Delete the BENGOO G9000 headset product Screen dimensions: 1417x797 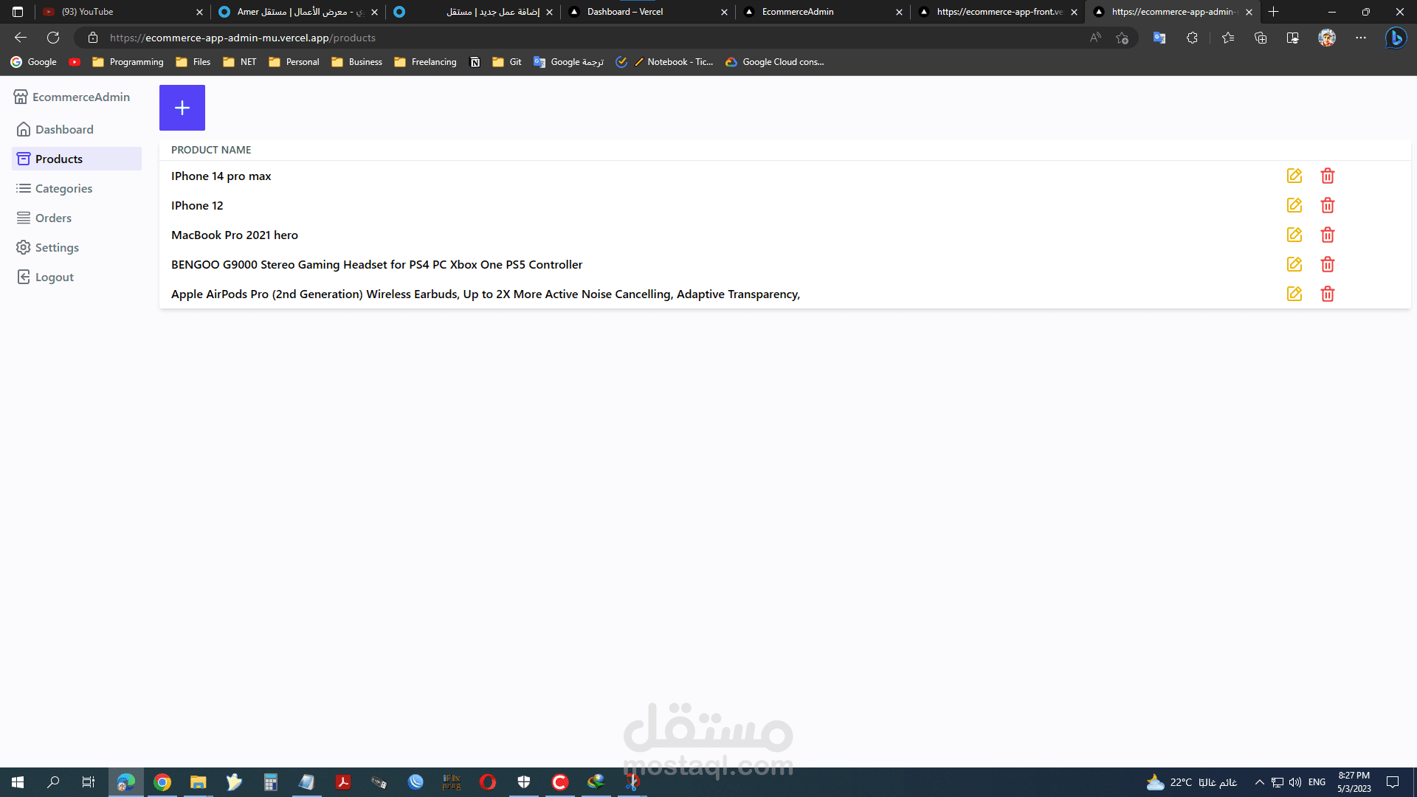(x=1327, y=264)
